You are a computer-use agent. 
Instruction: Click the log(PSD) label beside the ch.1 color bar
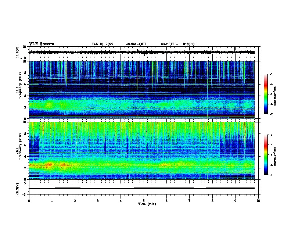pyautogui.click(x=275, y=96)
